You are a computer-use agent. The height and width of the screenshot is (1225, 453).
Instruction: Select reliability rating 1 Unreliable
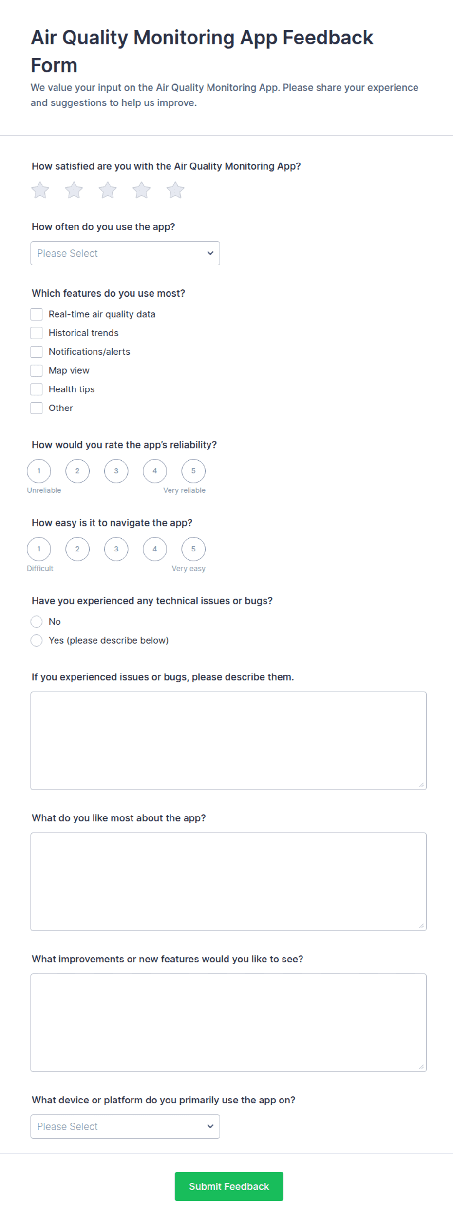pyautogui.click(x=39, y=471)
